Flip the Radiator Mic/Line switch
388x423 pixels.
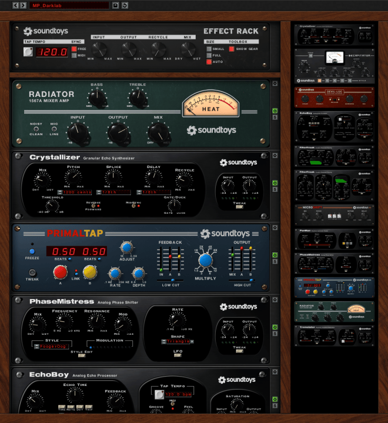(54, 129)
